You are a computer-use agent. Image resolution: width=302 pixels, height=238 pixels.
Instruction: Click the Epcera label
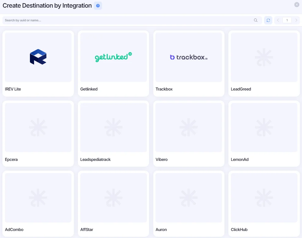11,159
